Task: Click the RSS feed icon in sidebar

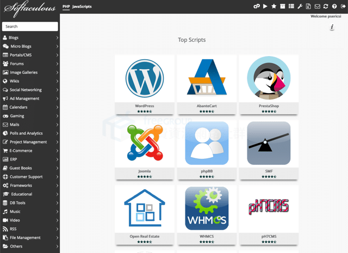Action: click(x=5, y=229)
